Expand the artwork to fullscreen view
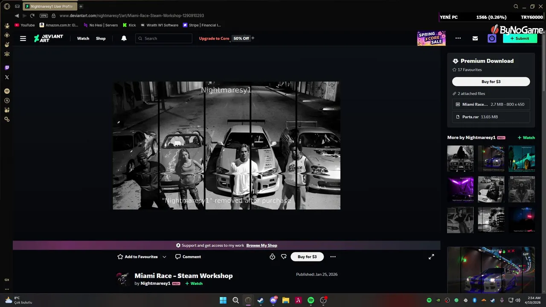The width and height of the screenshot is (546, 307). point(431,257)
